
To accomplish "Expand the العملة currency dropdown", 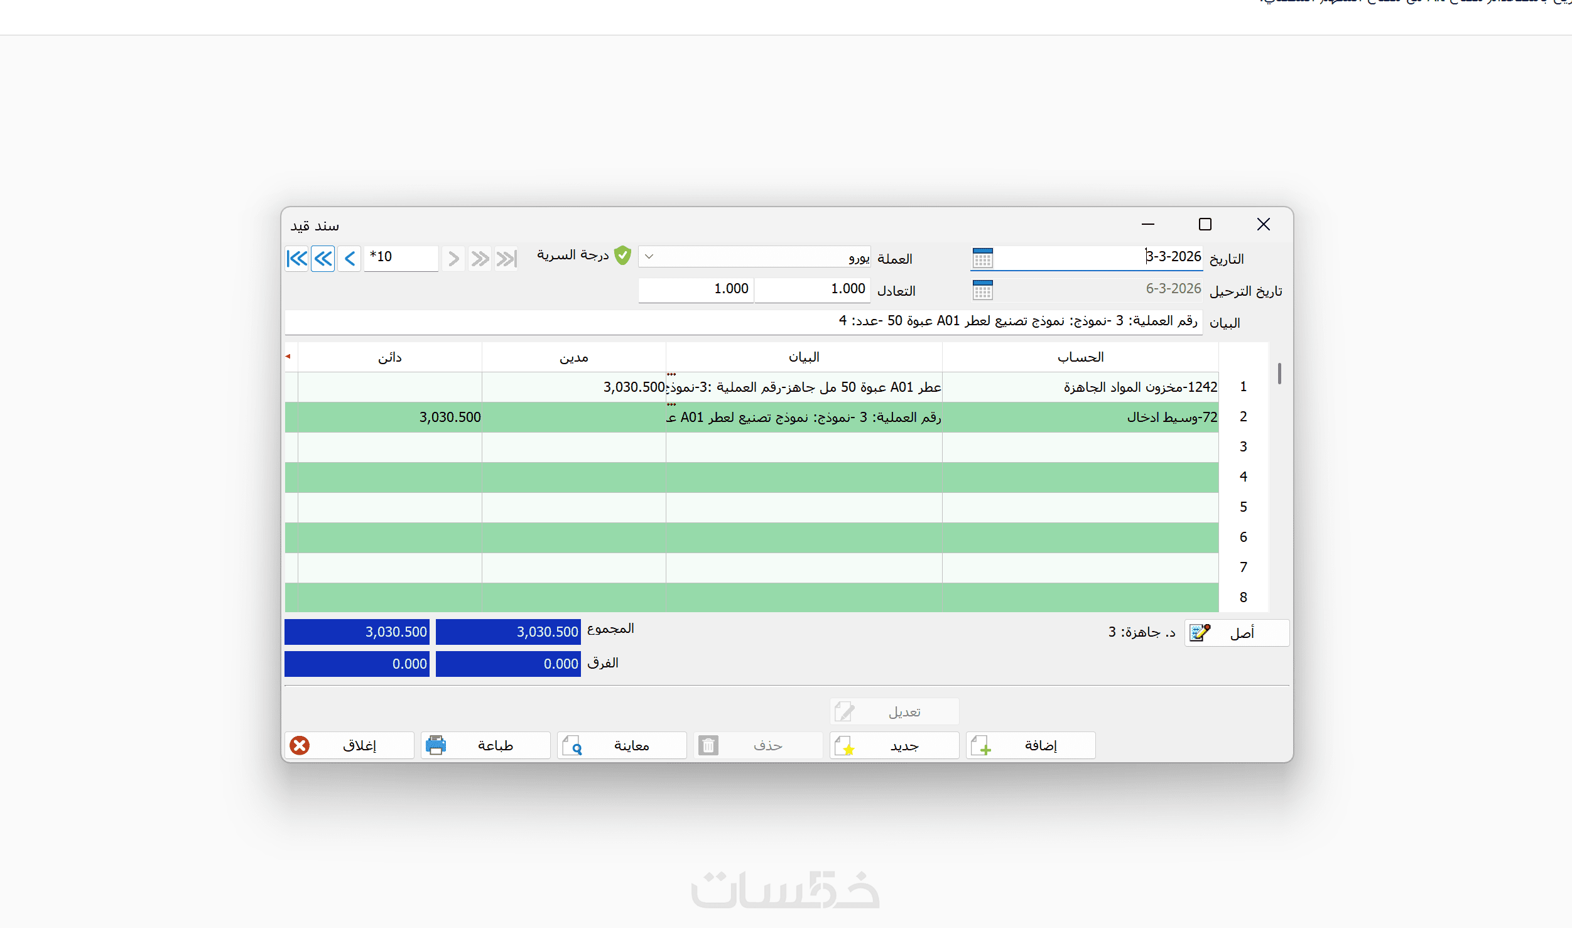I will tap(649, 257).
